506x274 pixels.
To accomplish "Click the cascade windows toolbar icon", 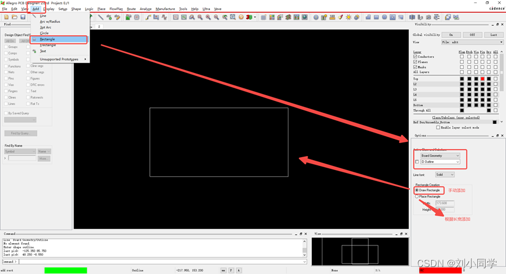I will pyautogui.click(x=448, y=17).
